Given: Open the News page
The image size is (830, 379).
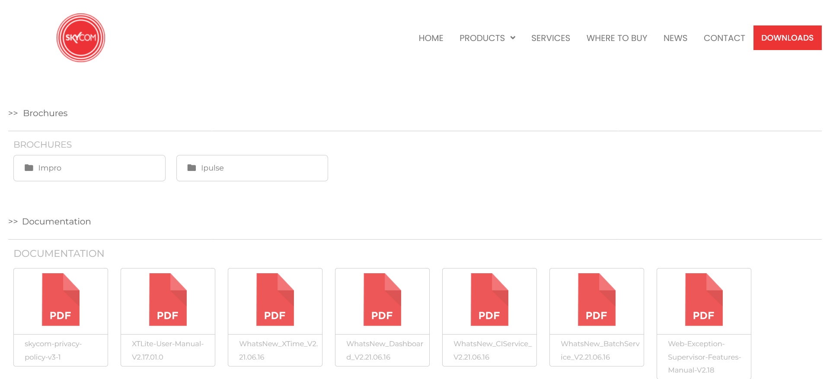Looking at the screenshot, I should 675,38.
